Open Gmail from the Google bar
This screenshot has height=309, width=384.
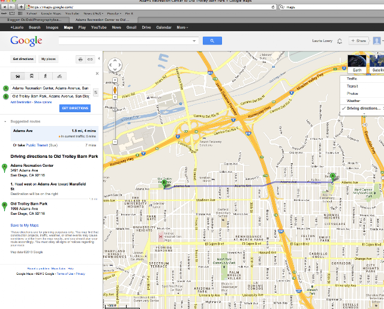pos(131,28)
